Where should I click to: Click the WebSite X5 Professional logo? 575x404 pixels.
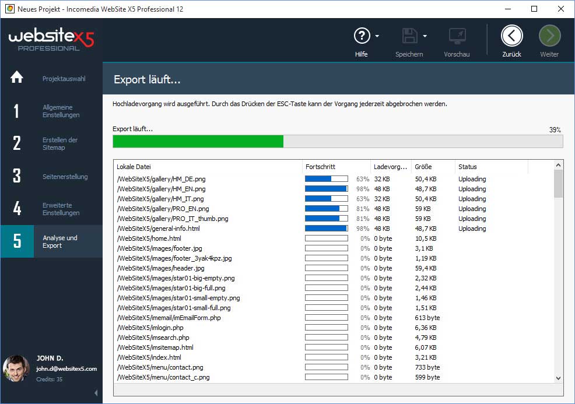coord(51,40)
